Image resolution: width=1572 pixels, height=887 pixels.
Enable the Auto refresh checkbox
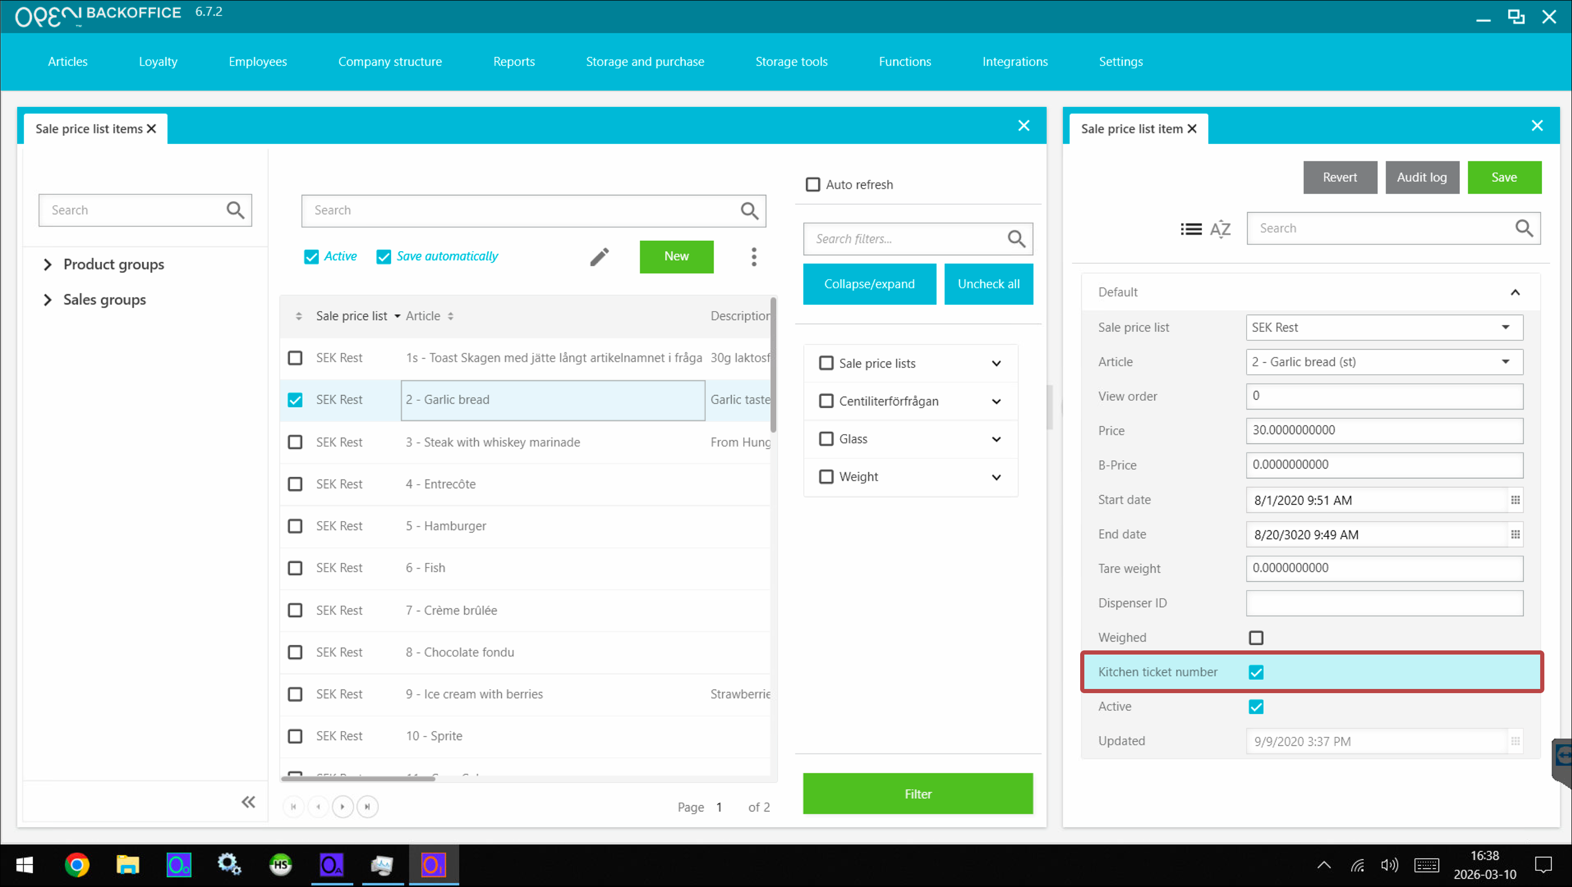coord(813,184)
